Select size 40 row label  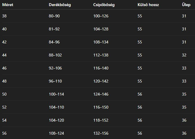[x=4, y=29]
